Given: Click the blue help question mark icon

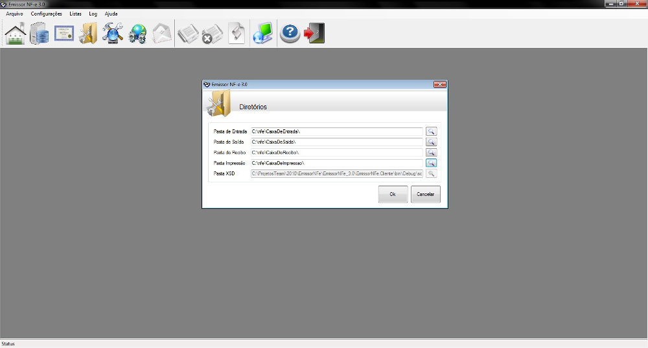Looking at the screenshot, I should click(x=290, y=33).
